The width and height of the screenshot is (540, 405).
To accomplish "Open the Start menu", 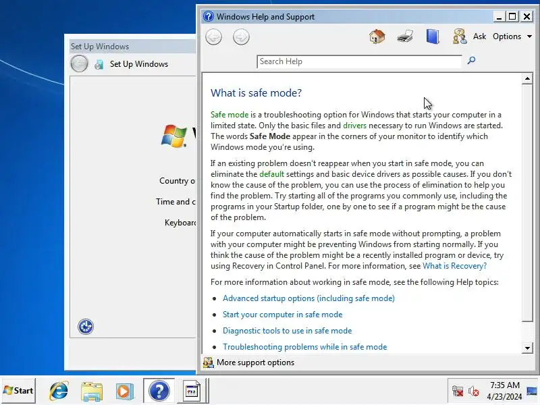I will [x=19, y=391].
